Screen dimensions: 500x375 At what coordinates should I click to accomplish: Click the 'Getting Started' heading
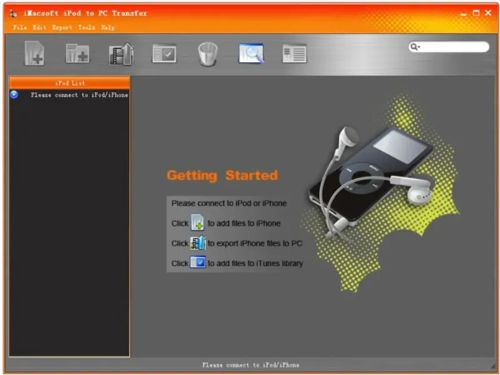[x=222, y=176]
